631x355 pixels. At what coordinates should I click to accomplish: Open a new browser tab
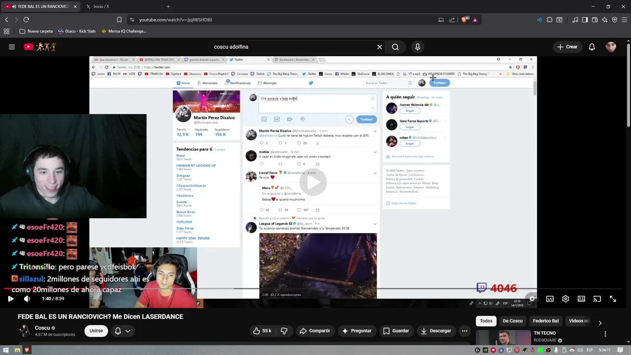point(168,6)
